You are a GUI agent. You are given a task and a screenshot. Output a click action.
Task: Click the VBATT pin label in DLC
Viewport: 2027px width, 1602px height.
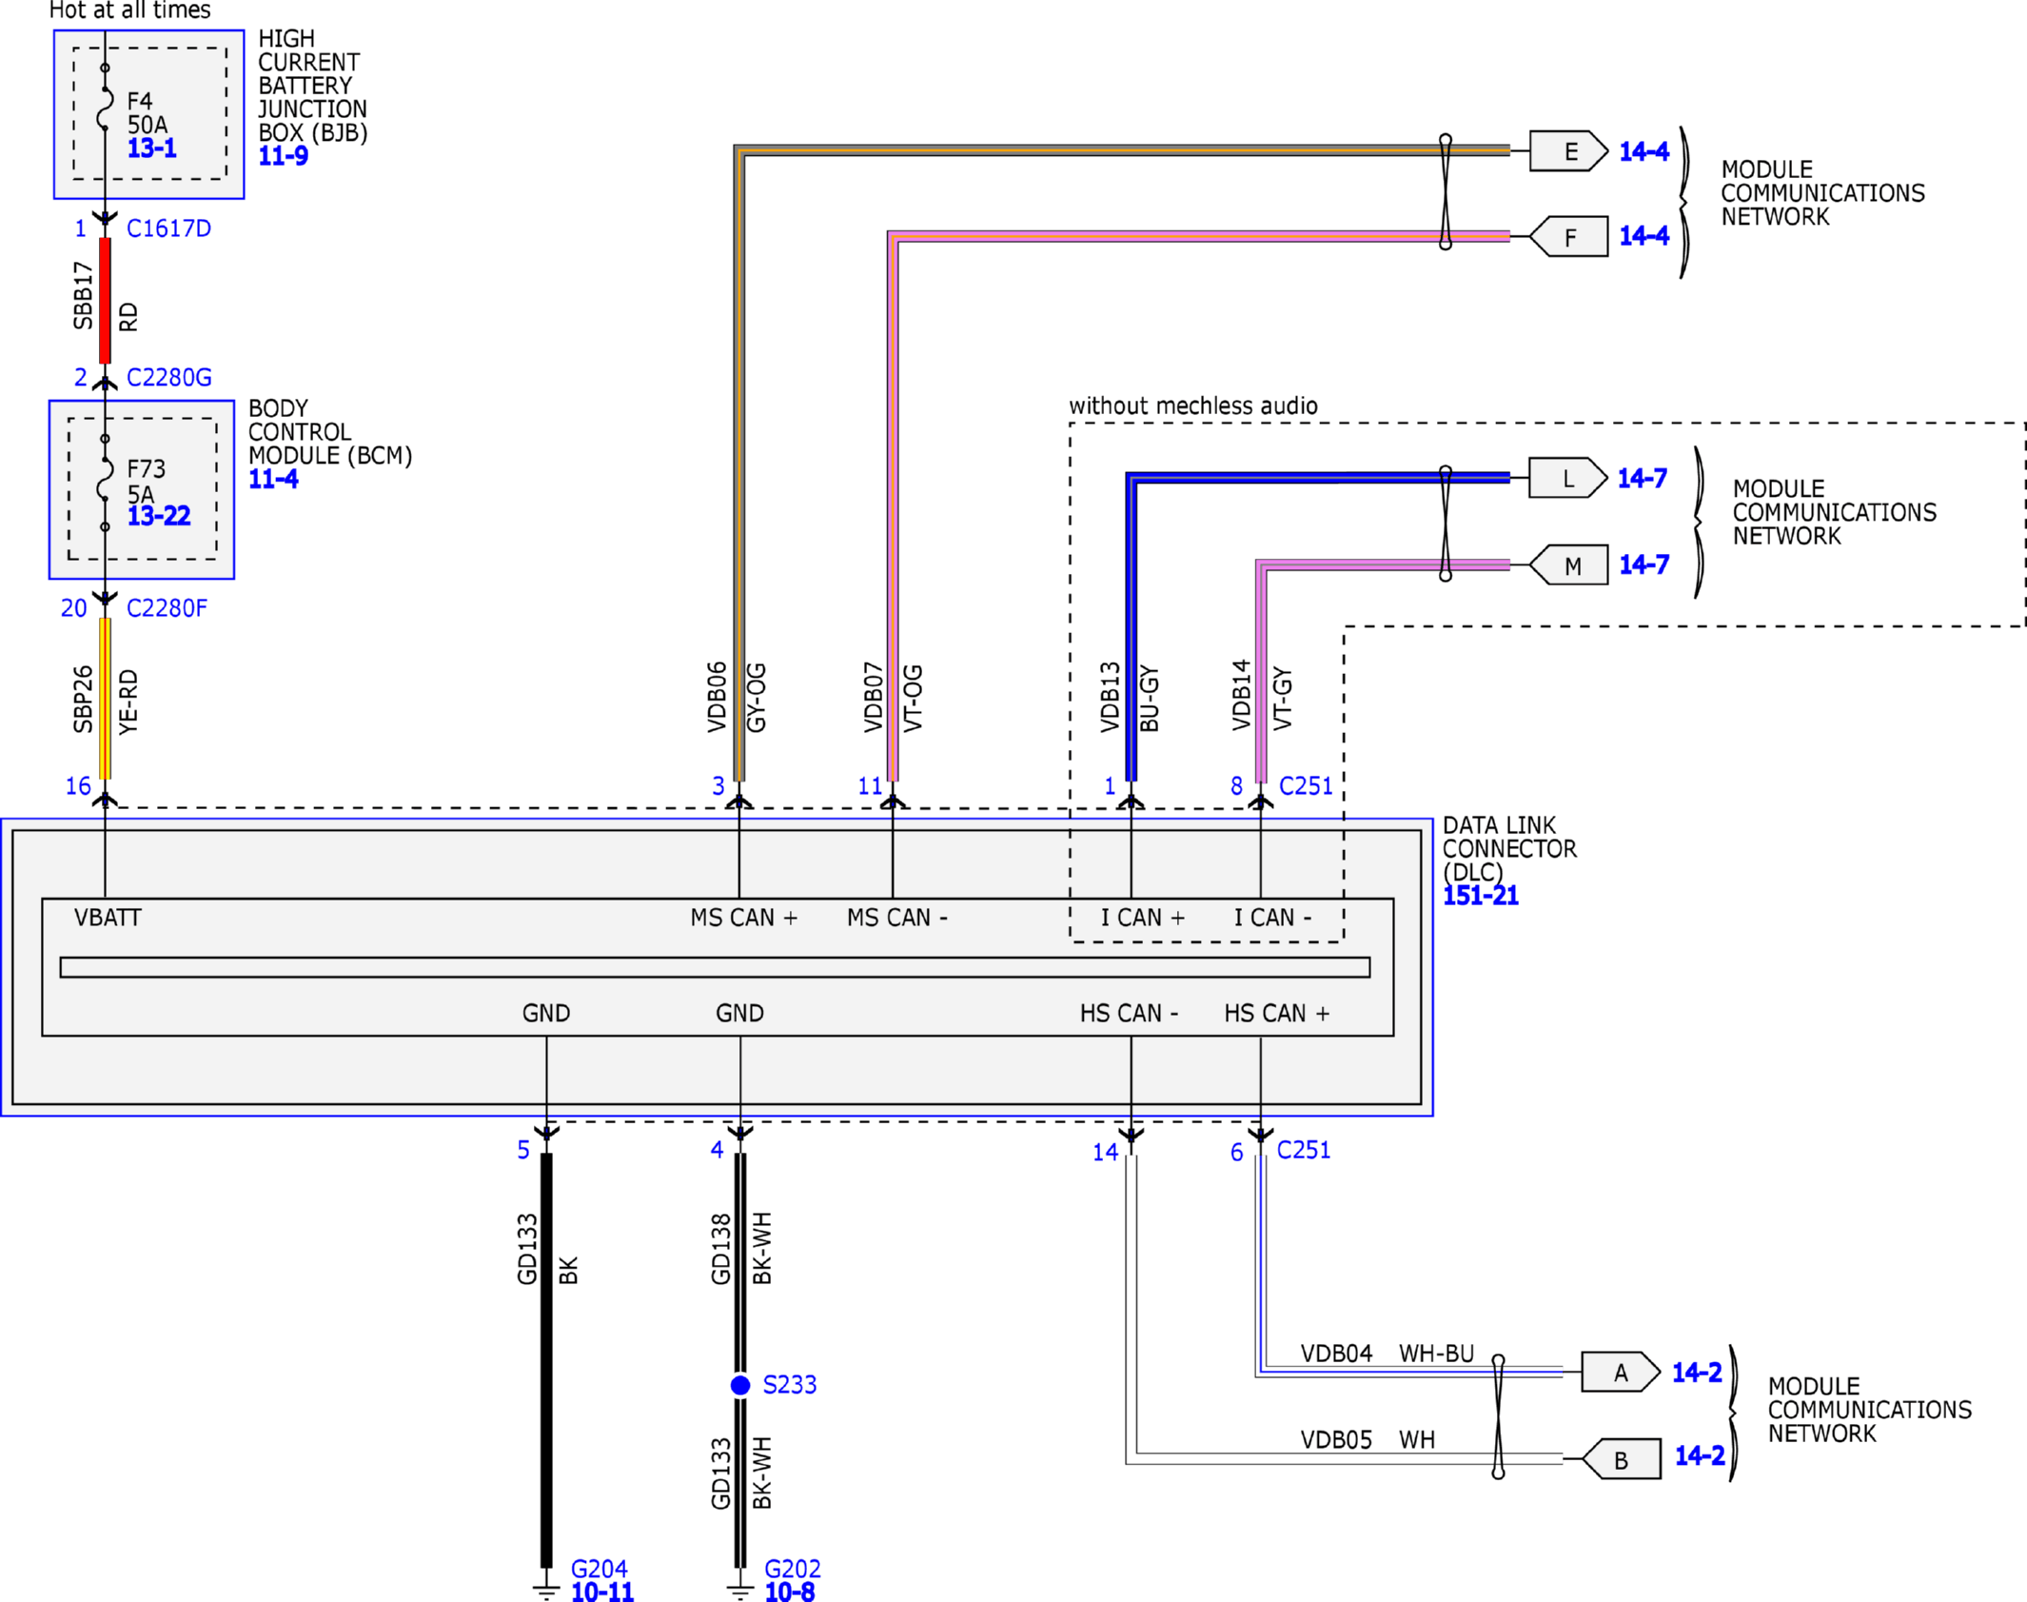(108, 918)
